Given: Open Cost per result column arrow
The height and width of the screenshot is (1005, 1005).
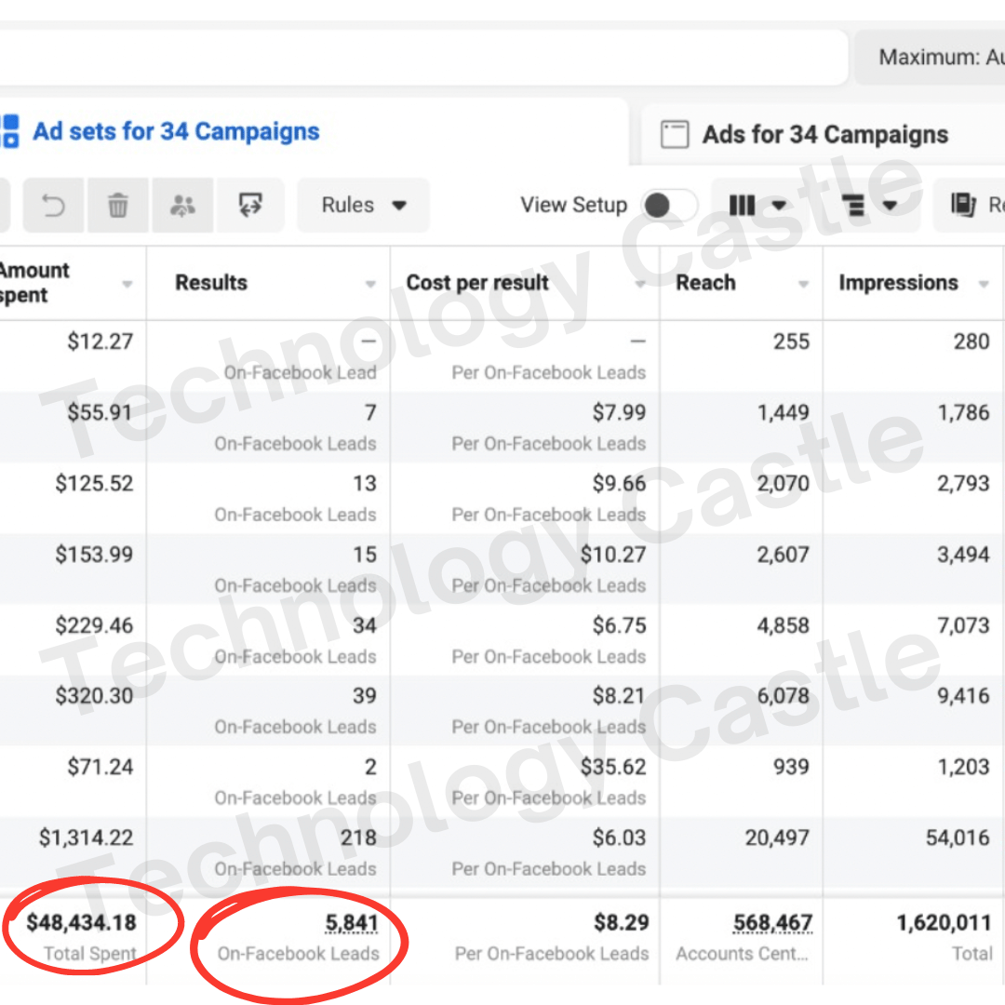Looking at the screenshot, I should 639,284.
